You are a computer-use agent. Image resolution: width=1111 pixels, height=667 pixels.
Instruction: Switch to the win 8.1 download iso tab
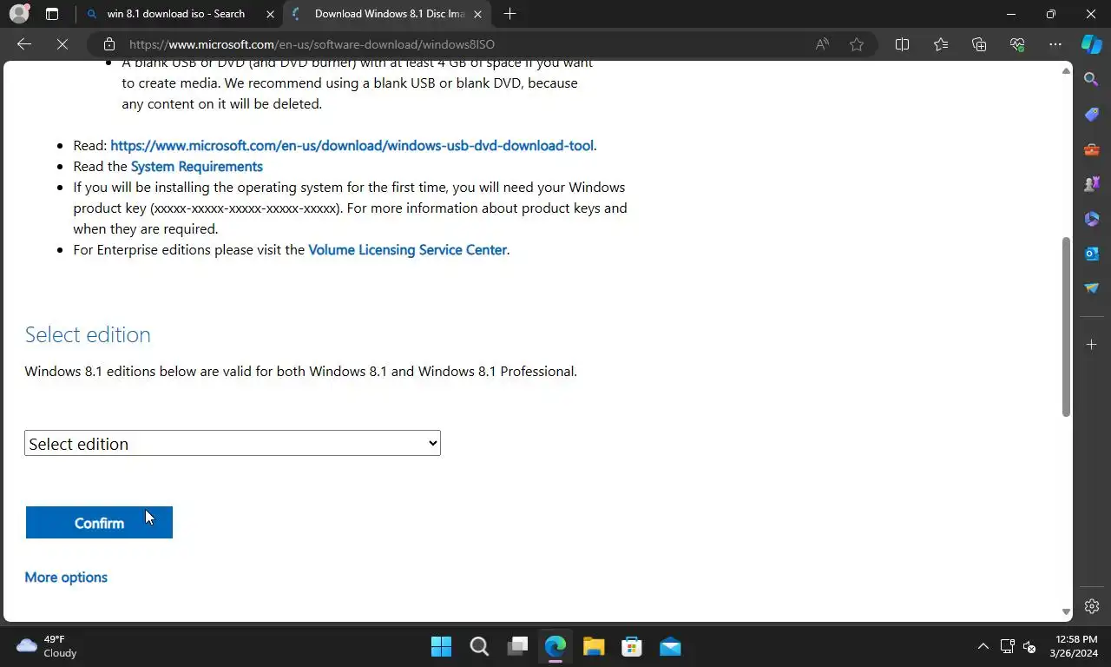pos(175,14)
